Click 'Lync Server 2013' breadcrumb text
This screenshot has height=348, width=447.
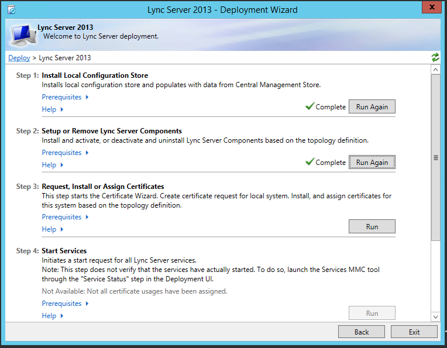click(65, 58)
